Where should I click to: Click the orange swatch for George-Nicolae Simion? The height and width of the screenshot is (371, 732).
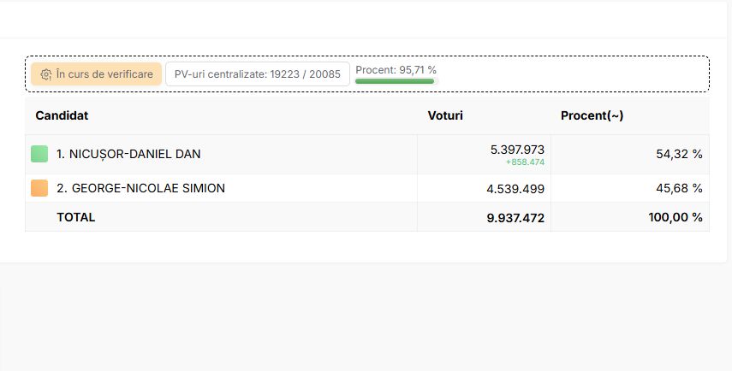[39, 188]
